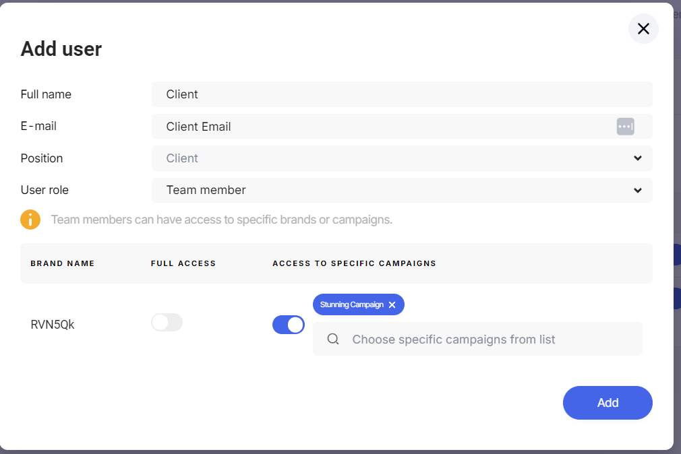This screenshot has height=454, width=681.
Task: Remove the Stunning Campaign tag
Action: [392, 304]
